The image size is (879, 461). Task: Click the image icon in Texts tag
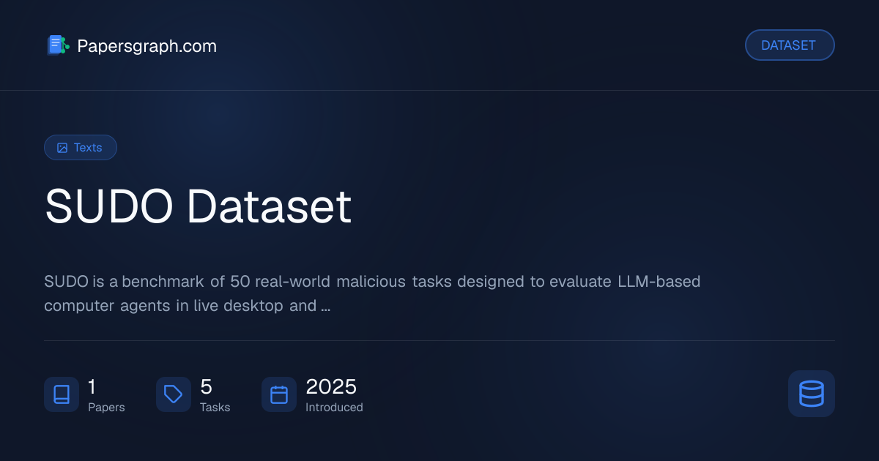pyautogui.click(x=62, y=148)
